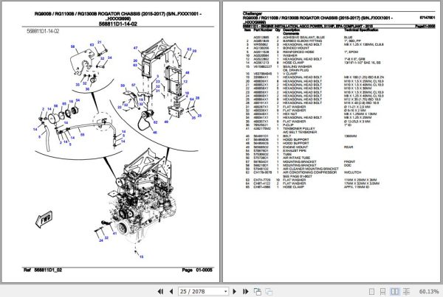Select the EXHAUST PIPE description
The width and height of the screenshot is (443, 297).
[295, 150]
